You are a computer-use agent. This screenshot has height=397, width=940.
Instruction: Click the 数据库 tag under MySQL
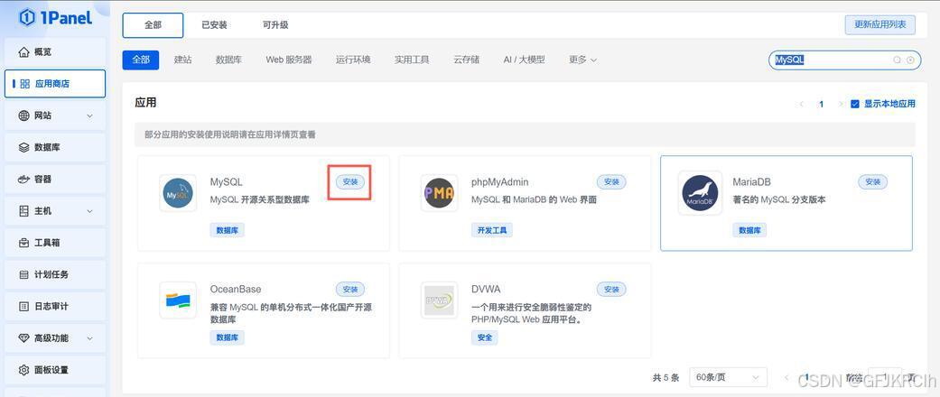click(228, 230)
